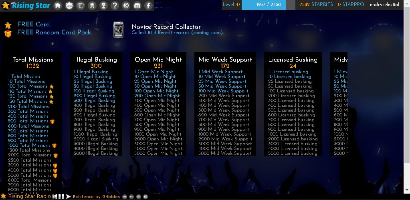Click the 900 Total Missions row

[28, 140]
